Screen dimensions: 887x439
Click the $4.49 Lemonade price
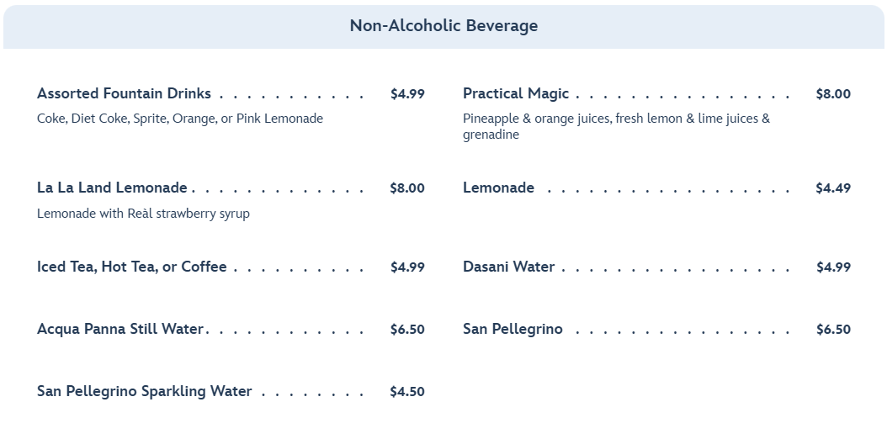click(x=833, y=188)
